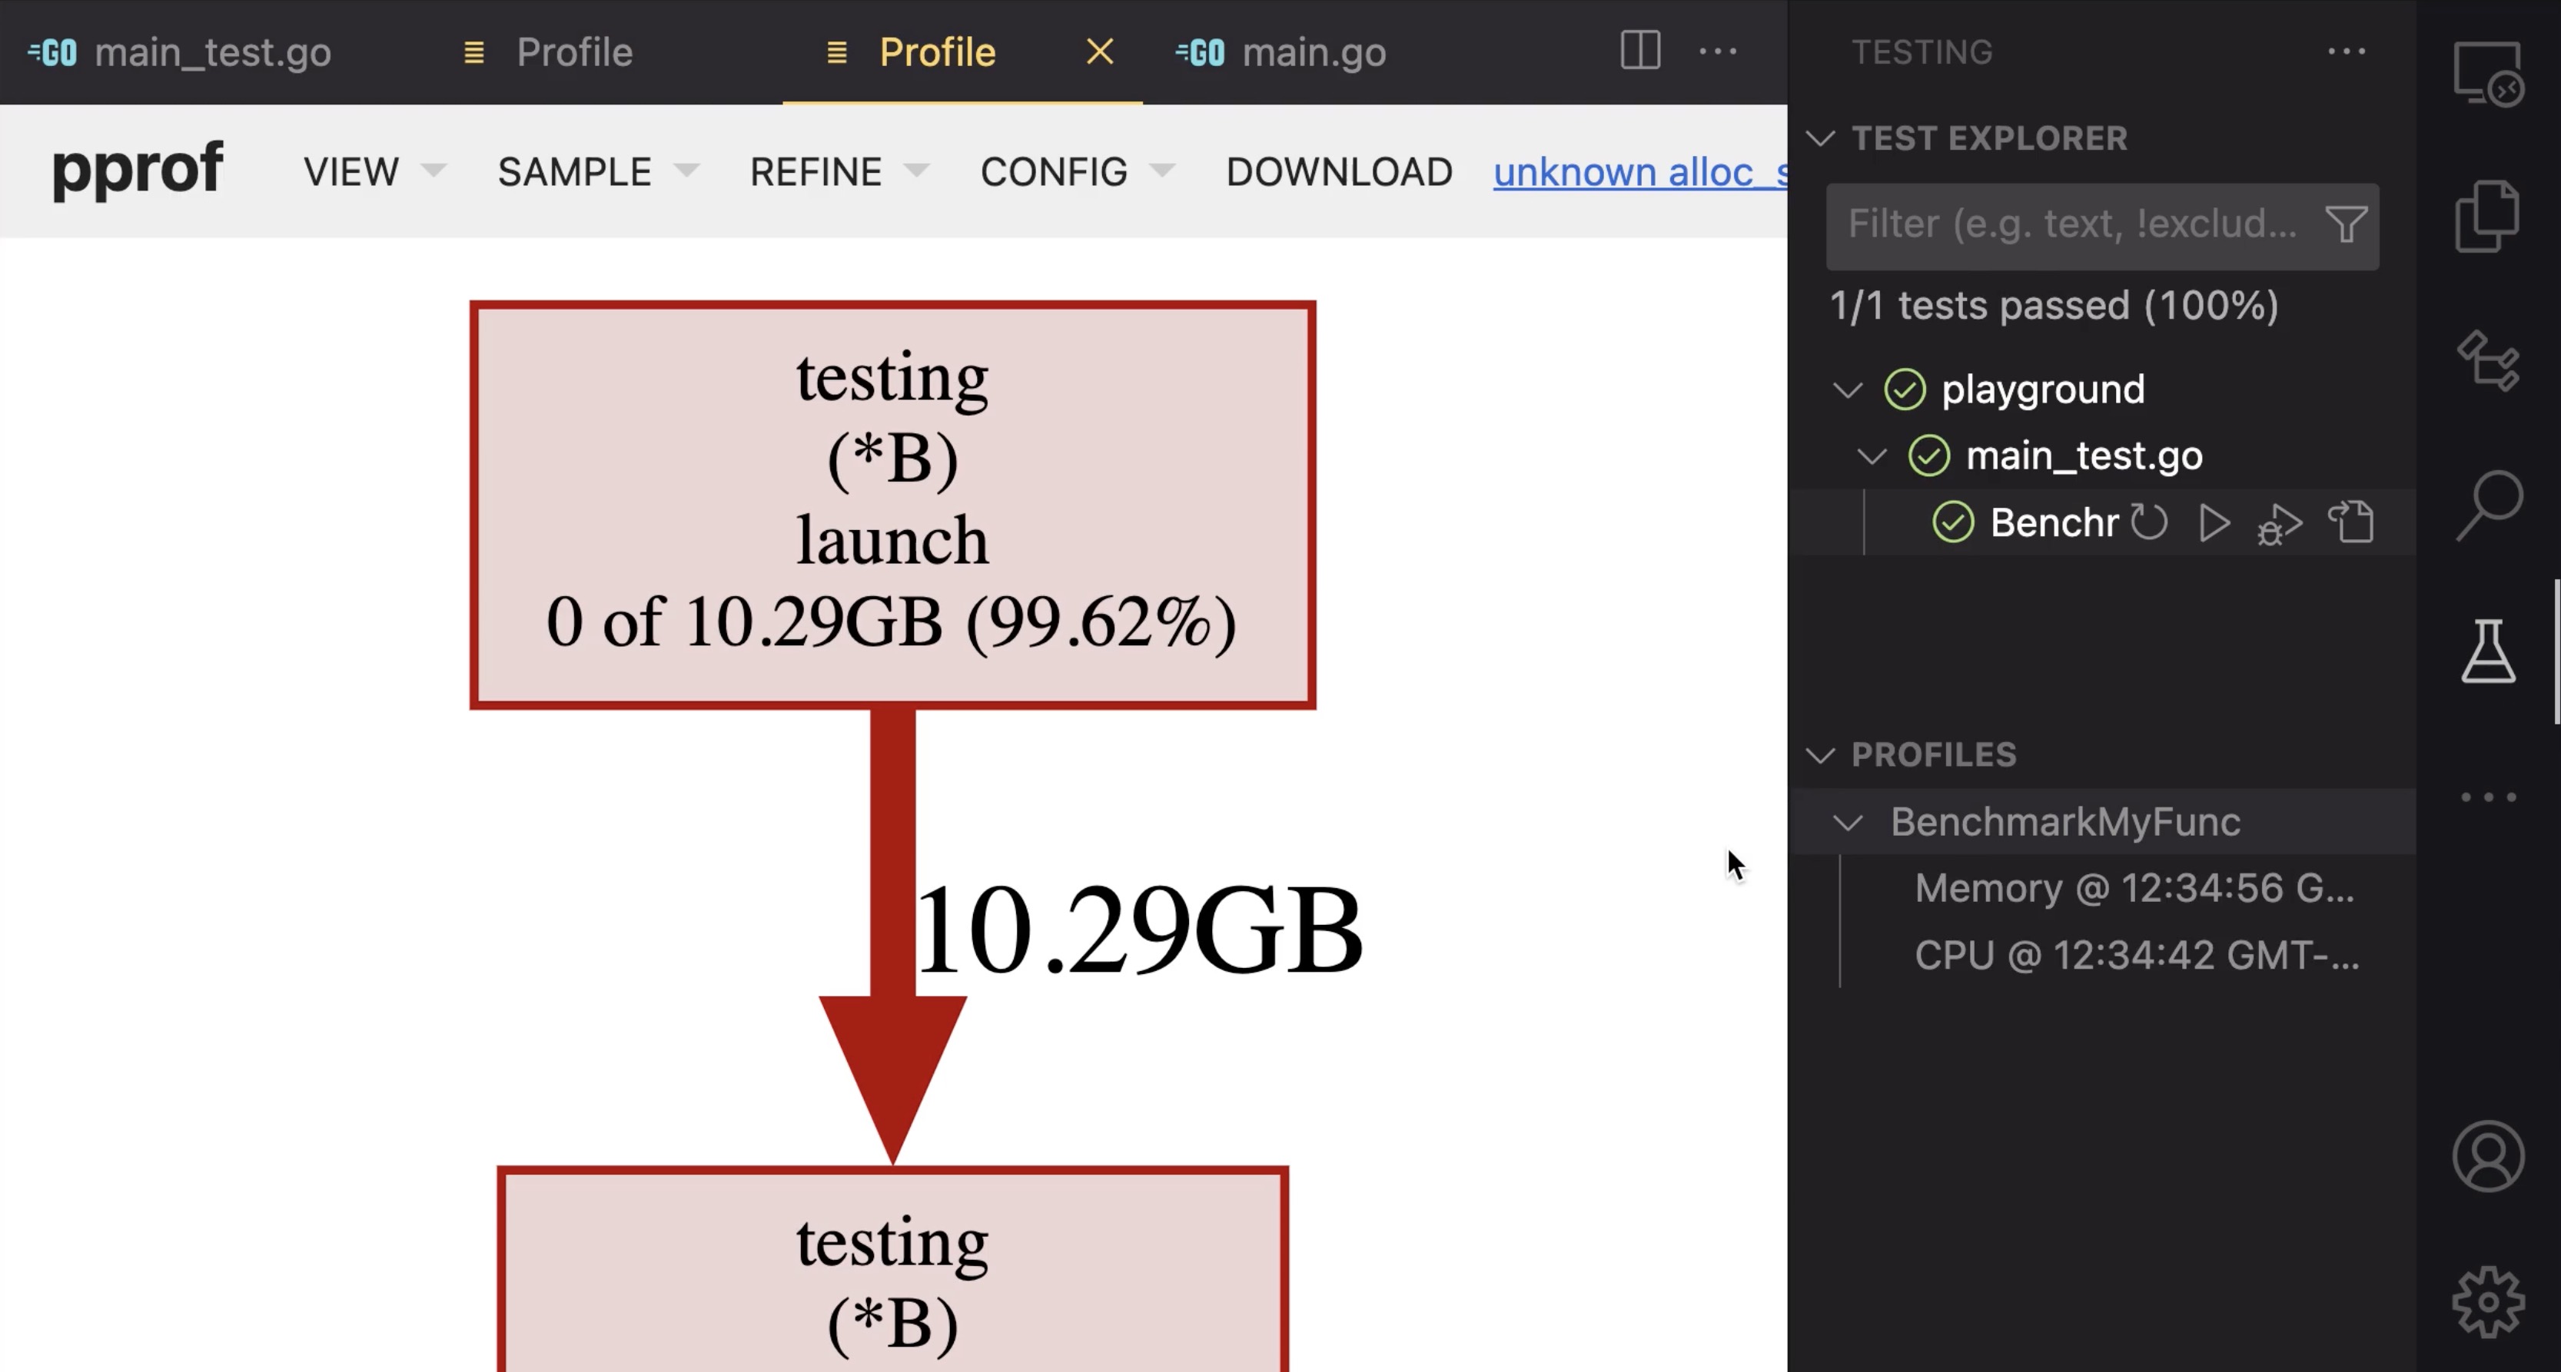Viewport: 2561px width, 1372px height.
Task: Open the Search magnifier icon
Action: click(x=2489, y=505)
